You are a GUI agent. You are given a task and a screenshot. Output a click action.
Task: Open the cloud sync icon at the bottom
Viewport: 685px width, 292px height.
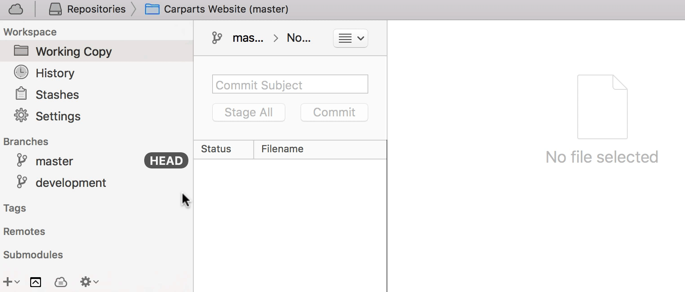click(x=61, y=282)
